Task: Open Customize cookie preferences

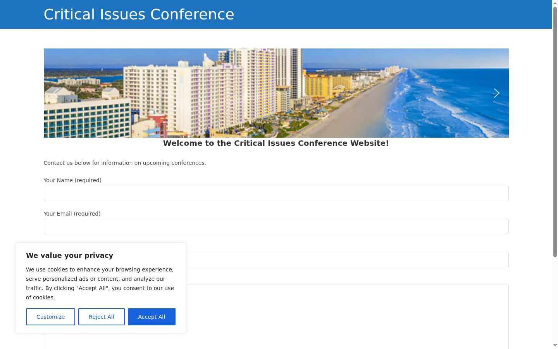Action: click(50, 317)
